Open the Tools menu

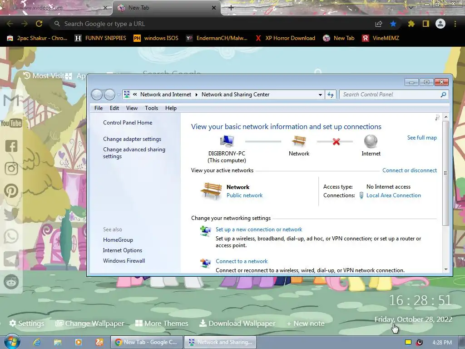tap(151, 108)
